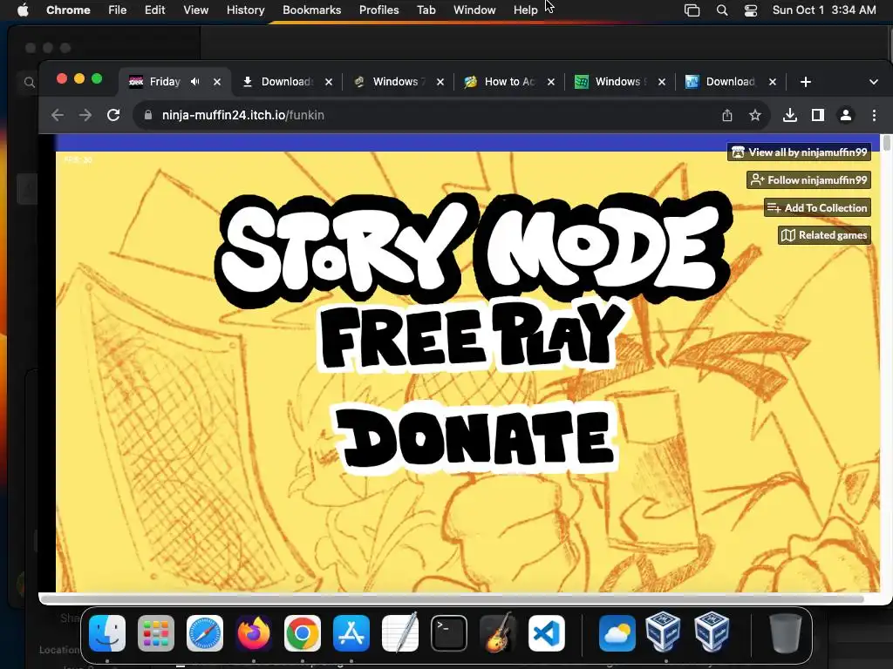This screenshot has width=893, height=669.
Task: Open Terminal from the Dock
Action: (449, 633)
